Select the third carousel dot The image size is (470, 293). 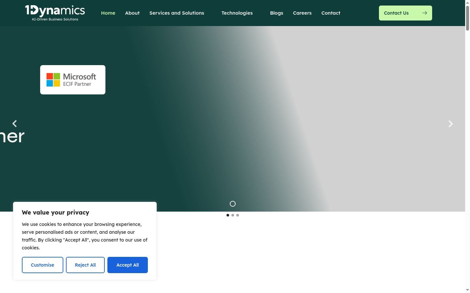click(x=238, y=215)
